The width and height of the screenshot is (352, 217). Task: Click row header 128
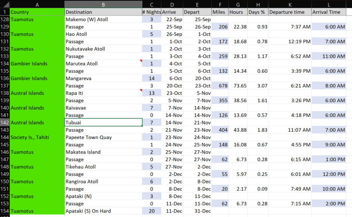point(4,20)
